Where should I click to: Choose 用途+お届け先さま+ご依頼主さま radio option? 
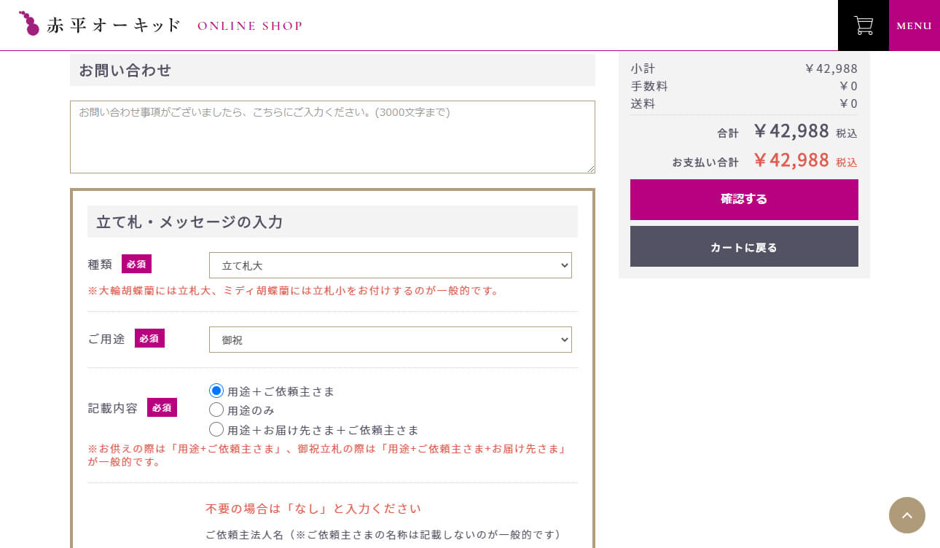pos(216,429)
